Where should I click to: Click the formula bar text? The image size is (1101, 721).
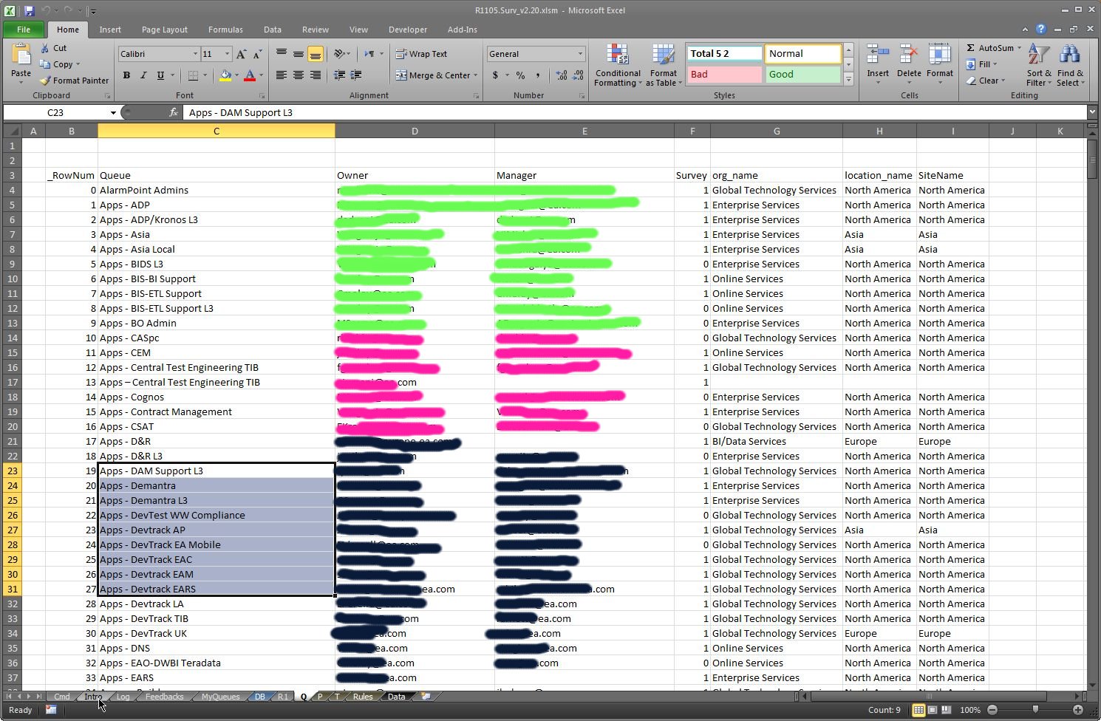[241, 112]
